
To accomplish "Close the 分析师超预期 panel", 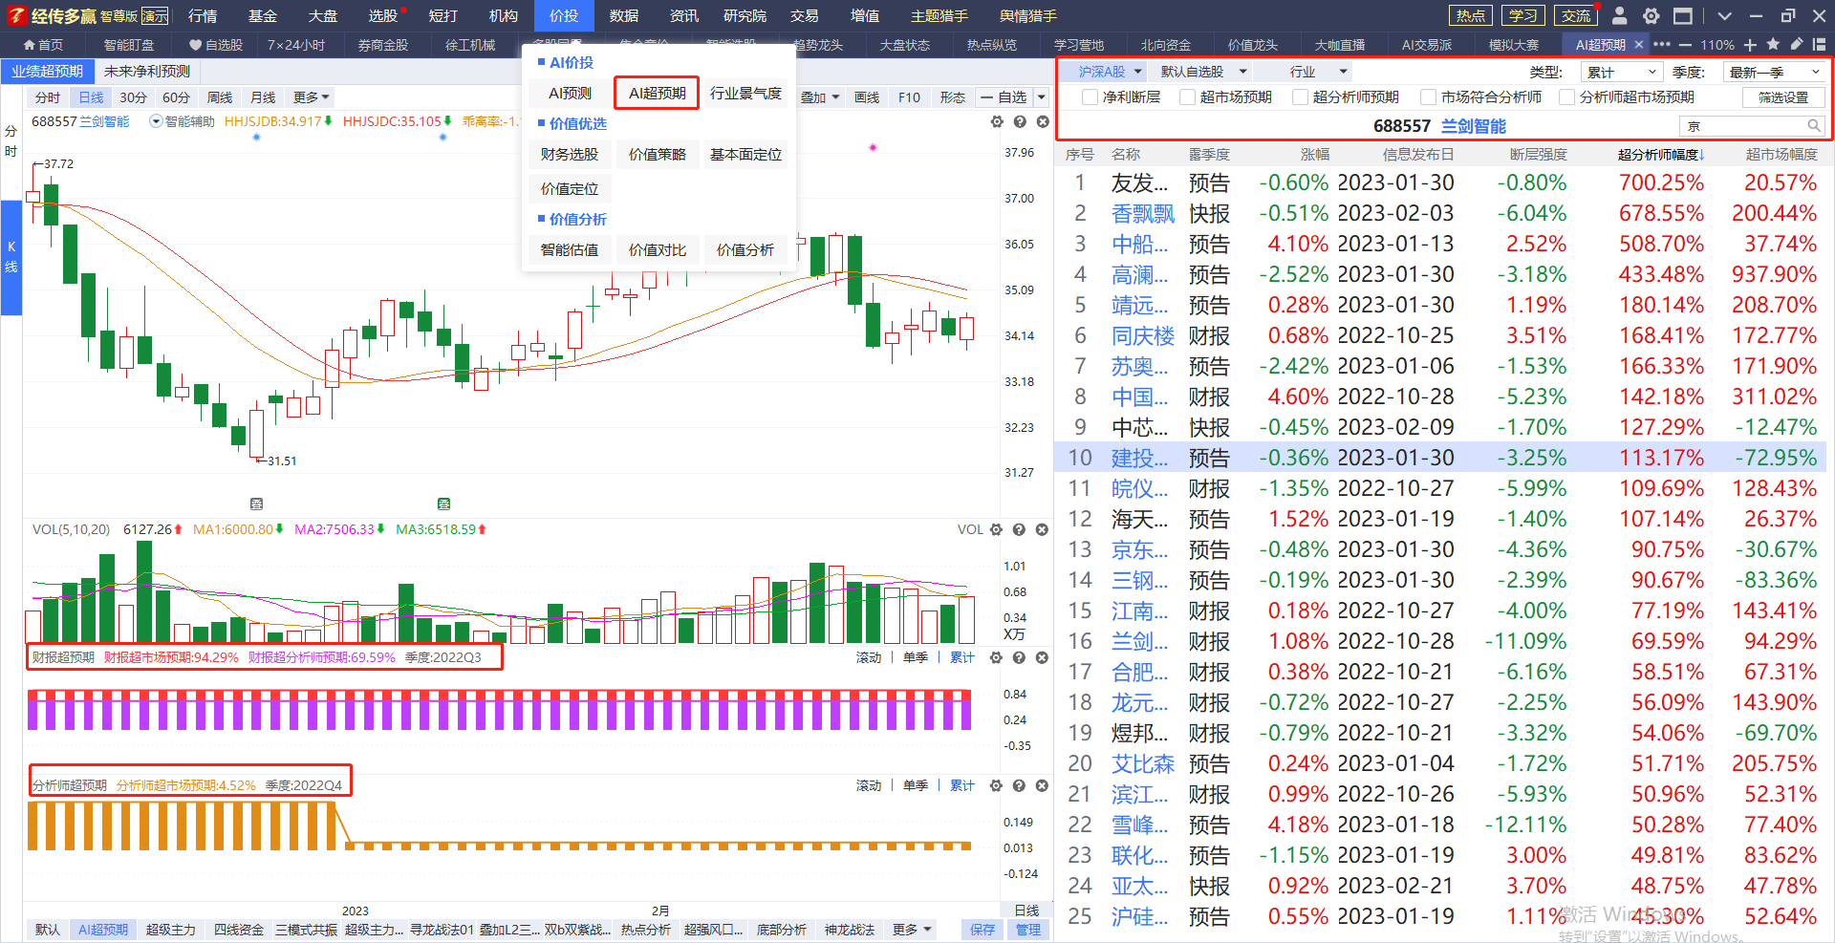I will pyautogui.click(x=1042, y=785).
